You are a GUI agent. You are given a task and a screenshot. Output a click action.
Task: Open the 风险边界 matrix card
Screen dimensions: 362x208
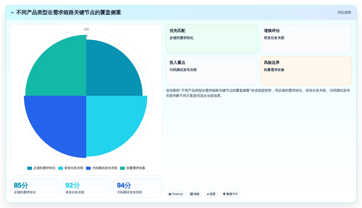[x=306, y=71]
